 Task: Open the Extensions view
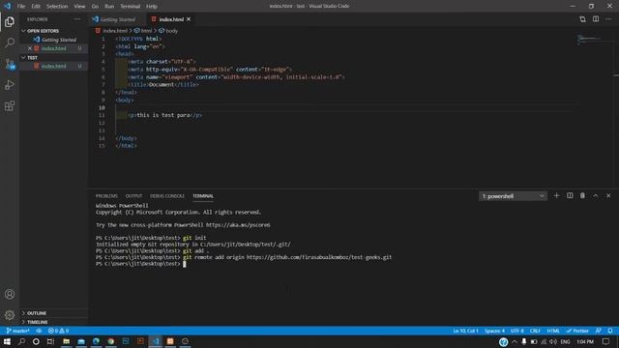10,105
